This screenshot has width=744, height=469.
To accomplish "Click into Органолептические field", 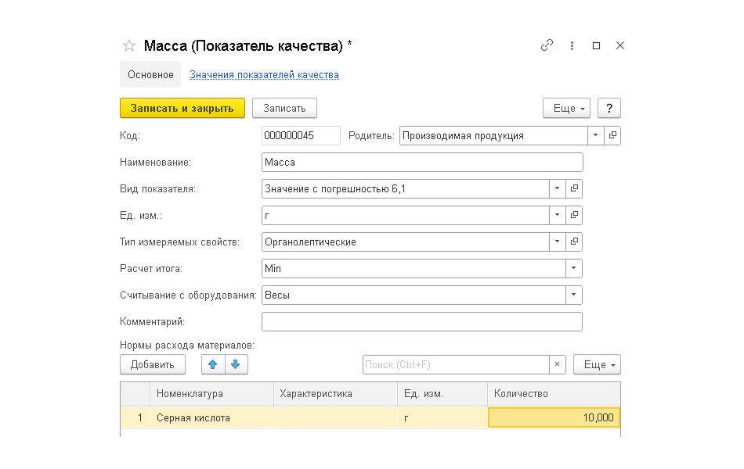I will point(406,242).
